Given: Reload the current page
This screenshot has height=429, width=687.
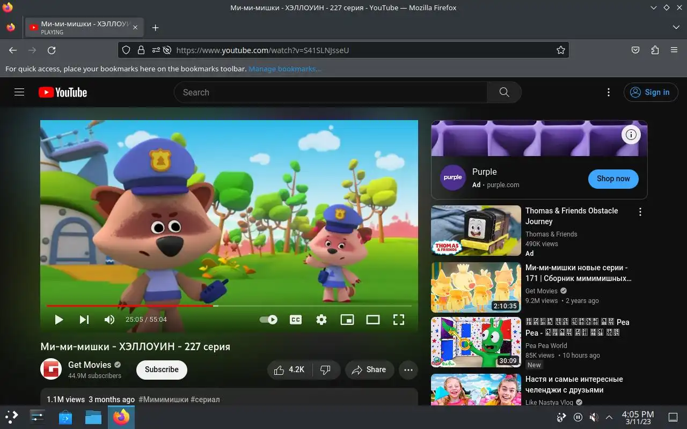Looking at the screenshot, I should (52, 50).
